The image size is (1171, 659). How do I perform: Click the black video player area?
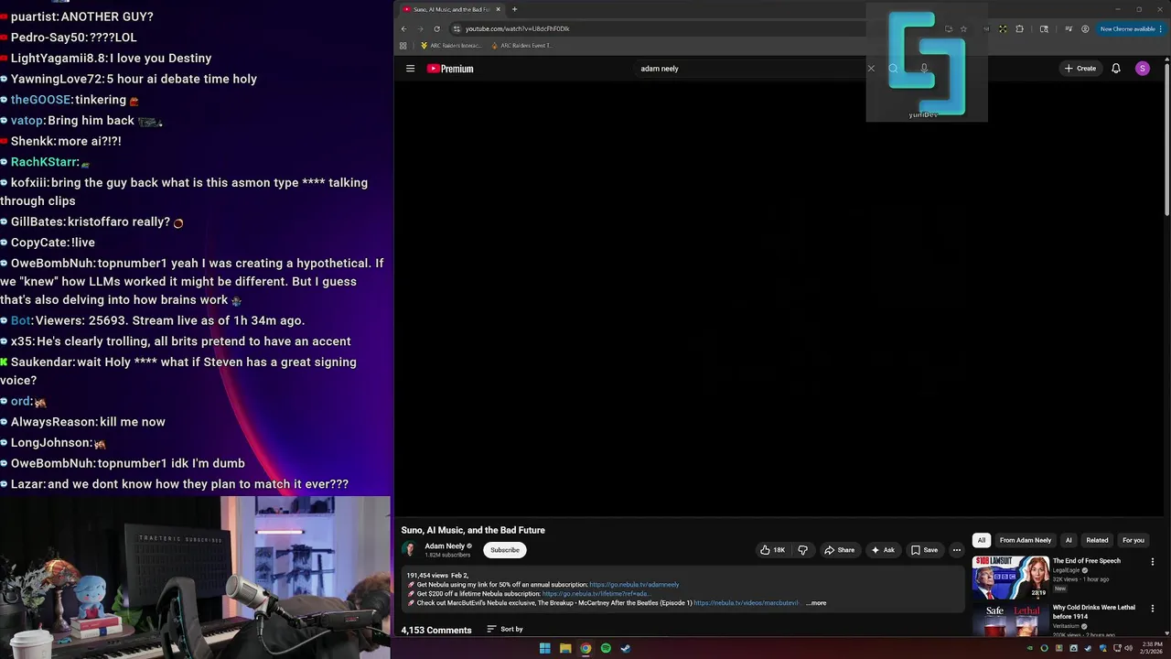coord(779,298)
